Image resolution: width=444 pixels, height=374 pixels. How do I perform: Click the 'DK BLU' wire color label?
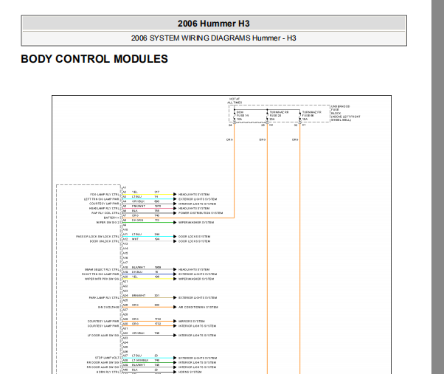(137, 271)
